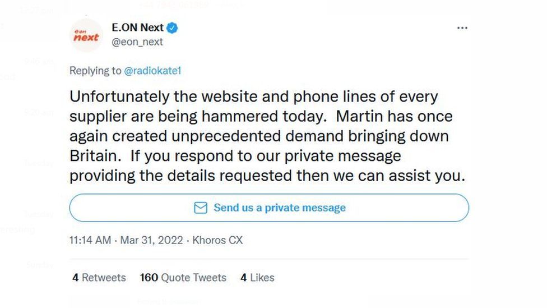View the Likes list

pyautogui.click(x=257, y=278)
